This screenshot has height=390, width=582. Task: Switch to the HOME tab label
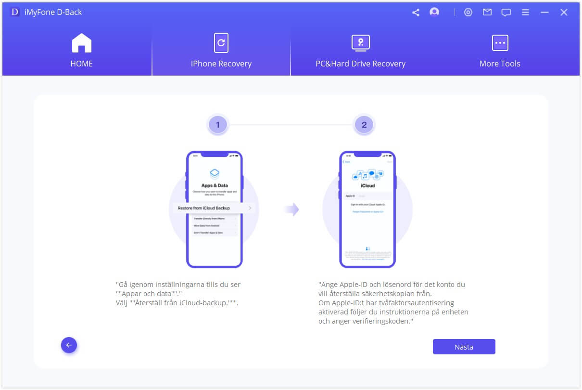click(81, 64)
